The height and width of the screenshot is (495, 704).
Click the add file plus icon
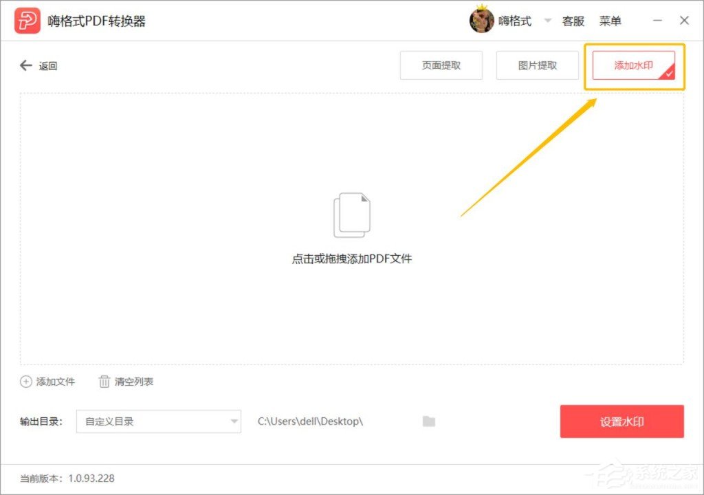[26, 382]
